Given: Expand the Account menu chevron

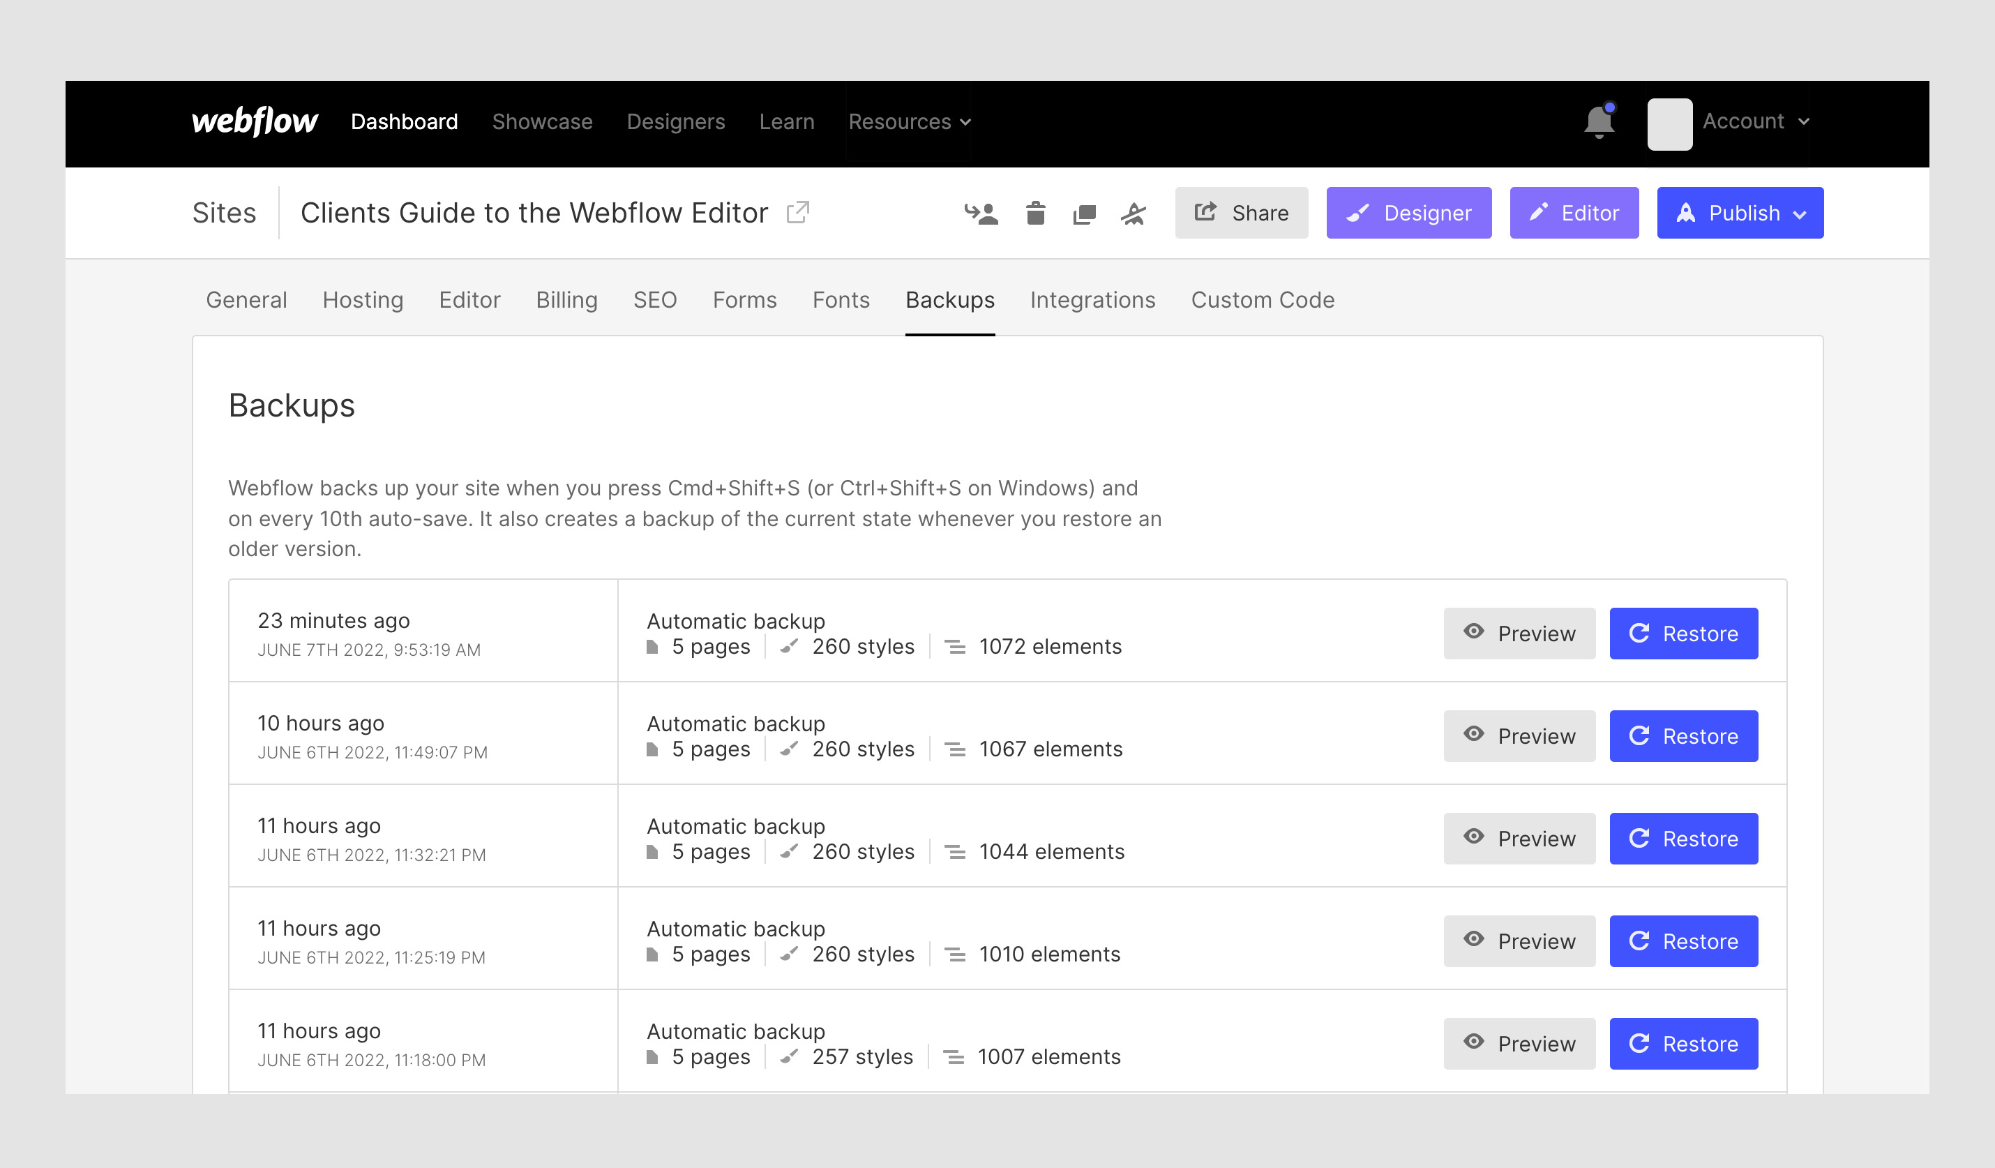Looking at the screenshot, I should click(x=1803, y=122).
